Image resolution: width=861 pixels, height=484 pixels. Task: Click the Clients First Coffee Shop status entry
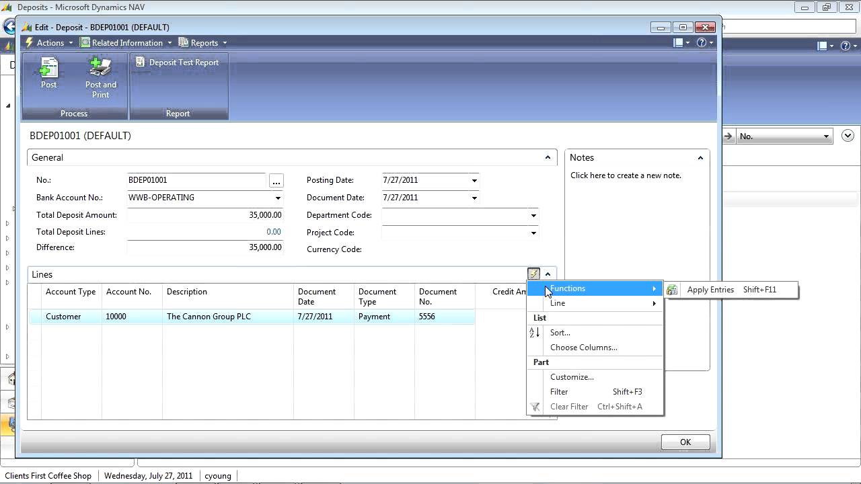tap(48, 476)
